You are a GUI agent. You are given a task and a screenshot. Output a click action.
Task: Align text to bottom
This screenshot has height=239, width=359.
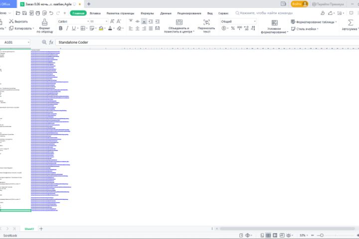144,21
